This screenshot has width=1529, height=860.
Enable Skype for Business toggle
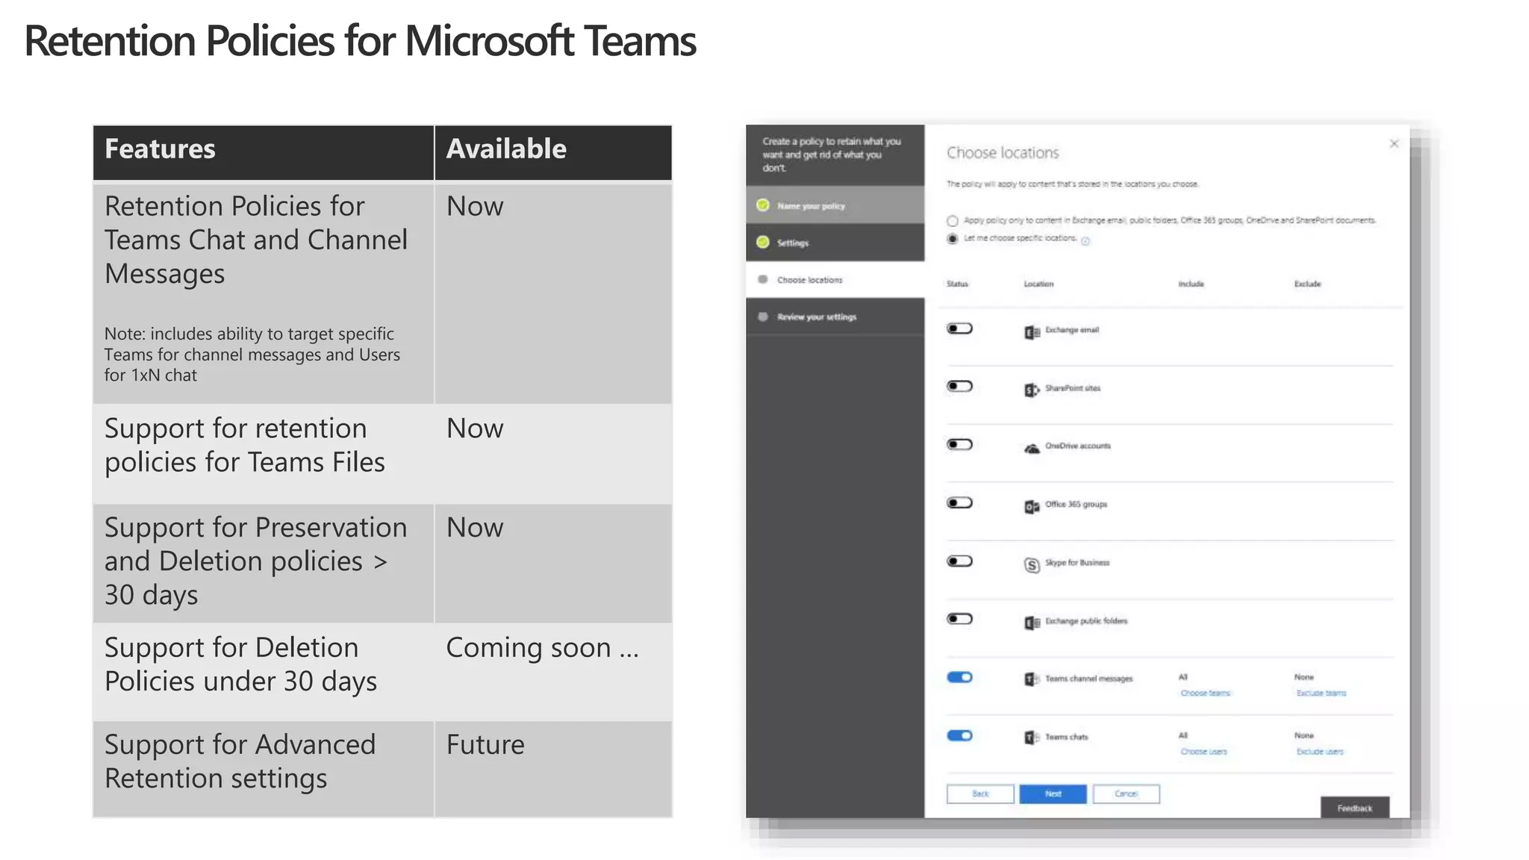point(959,561)
